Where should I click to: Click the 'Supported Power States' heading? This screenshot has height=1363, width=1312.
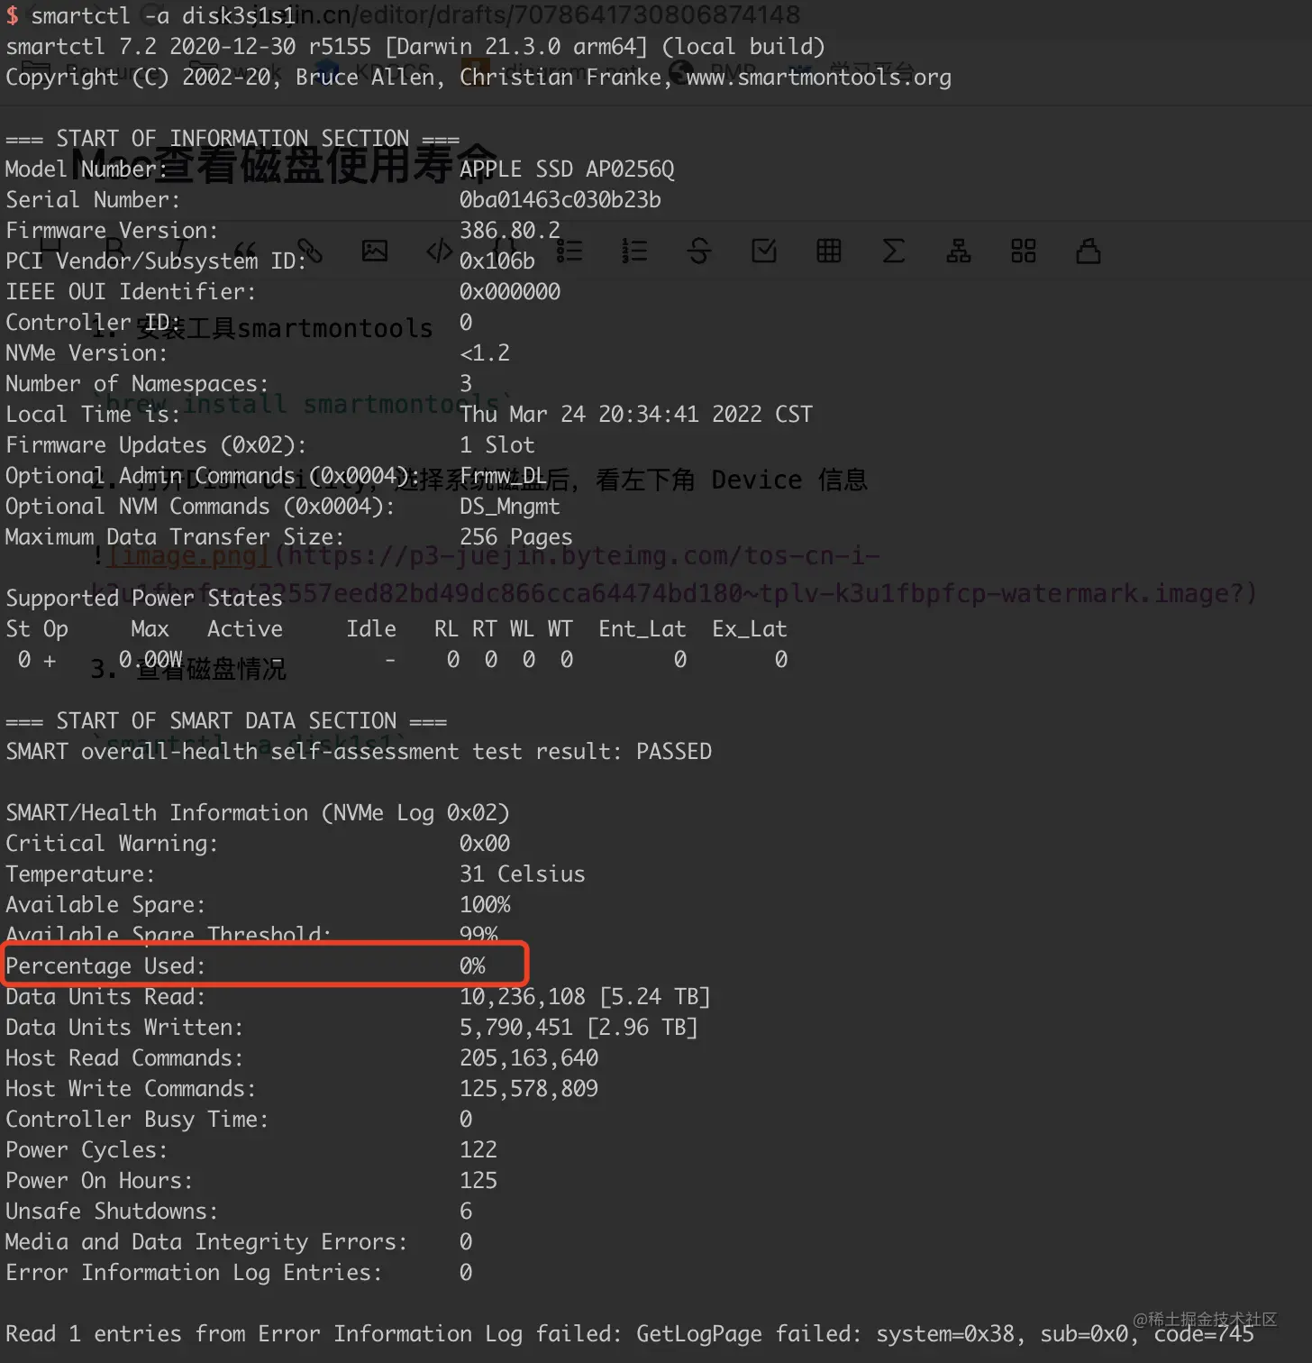click(x=144, y=598)
